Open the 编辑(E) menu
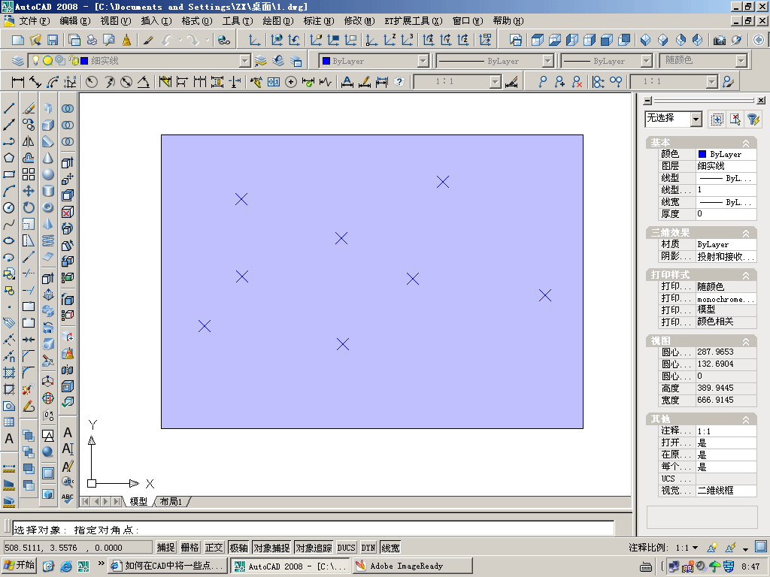The height and width of the screenshot is (577, 770). (x=74, y=21)
